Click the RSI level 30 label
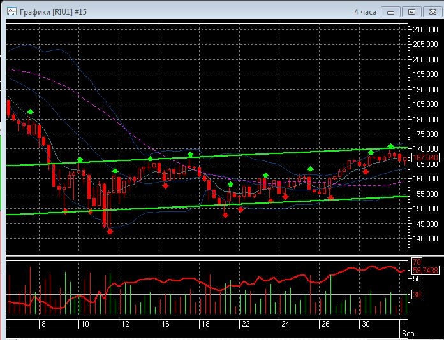 [417, 295]
